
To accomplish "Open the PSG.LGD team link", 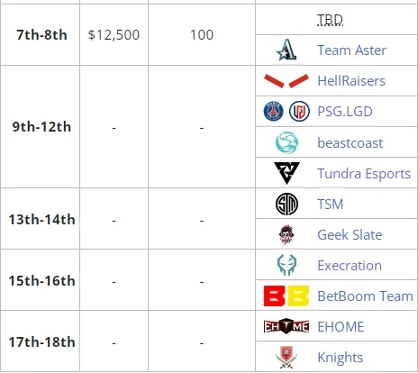I will [x=345, y=112].
